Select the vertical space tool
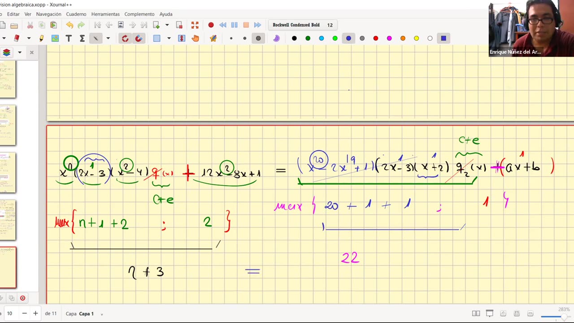Screen dimensions: 574x323 tap(182, 39)
